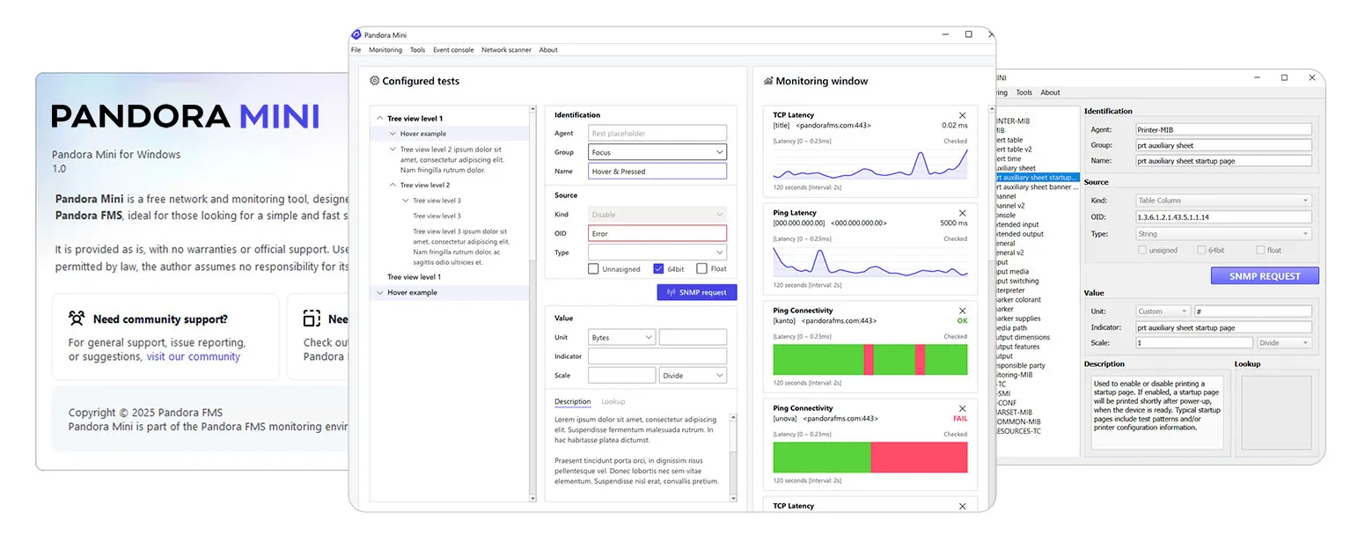Click Agent field containing Printer-MIB
Viewport: 1365px width, 542px height.
coord(1223,129)
